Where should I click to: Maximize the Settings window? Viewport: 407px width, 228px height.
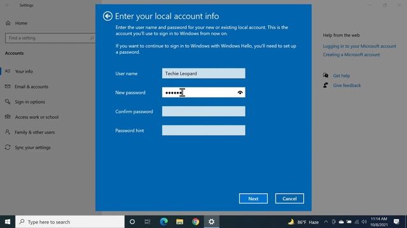[x=385, y=5]
